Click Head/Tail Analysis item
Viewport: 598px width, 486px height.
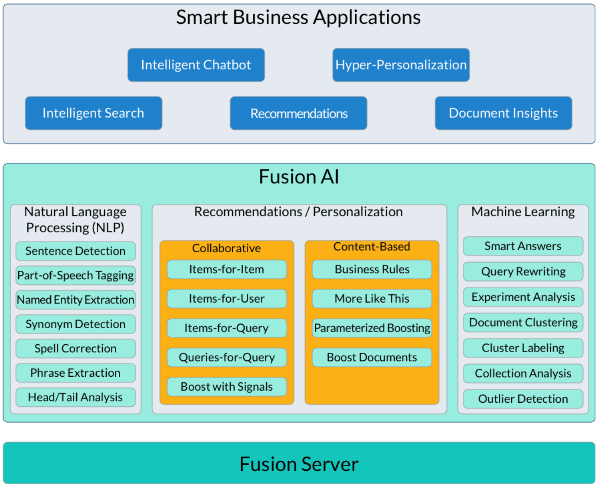[75, 397]
